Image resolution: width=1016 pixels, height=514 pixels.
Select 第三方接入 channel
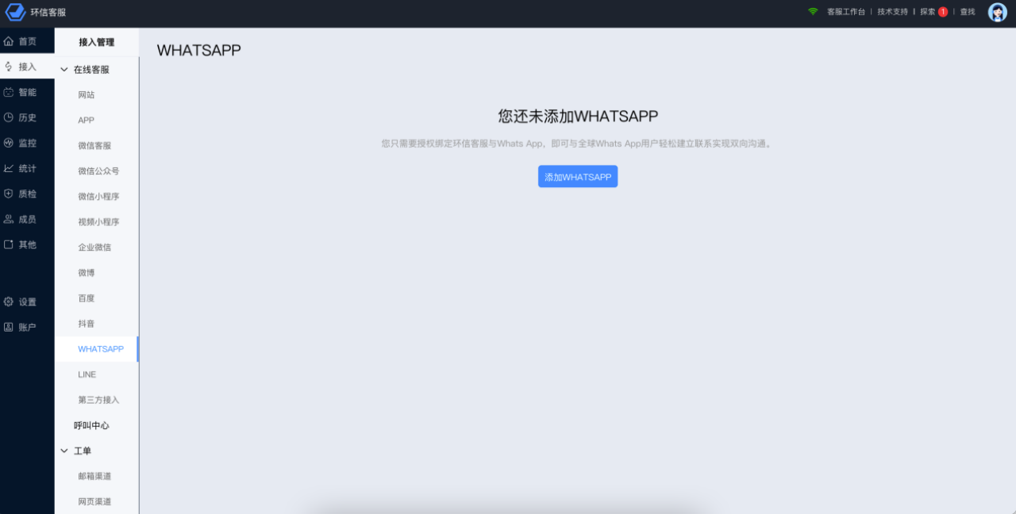click(97, 400)
